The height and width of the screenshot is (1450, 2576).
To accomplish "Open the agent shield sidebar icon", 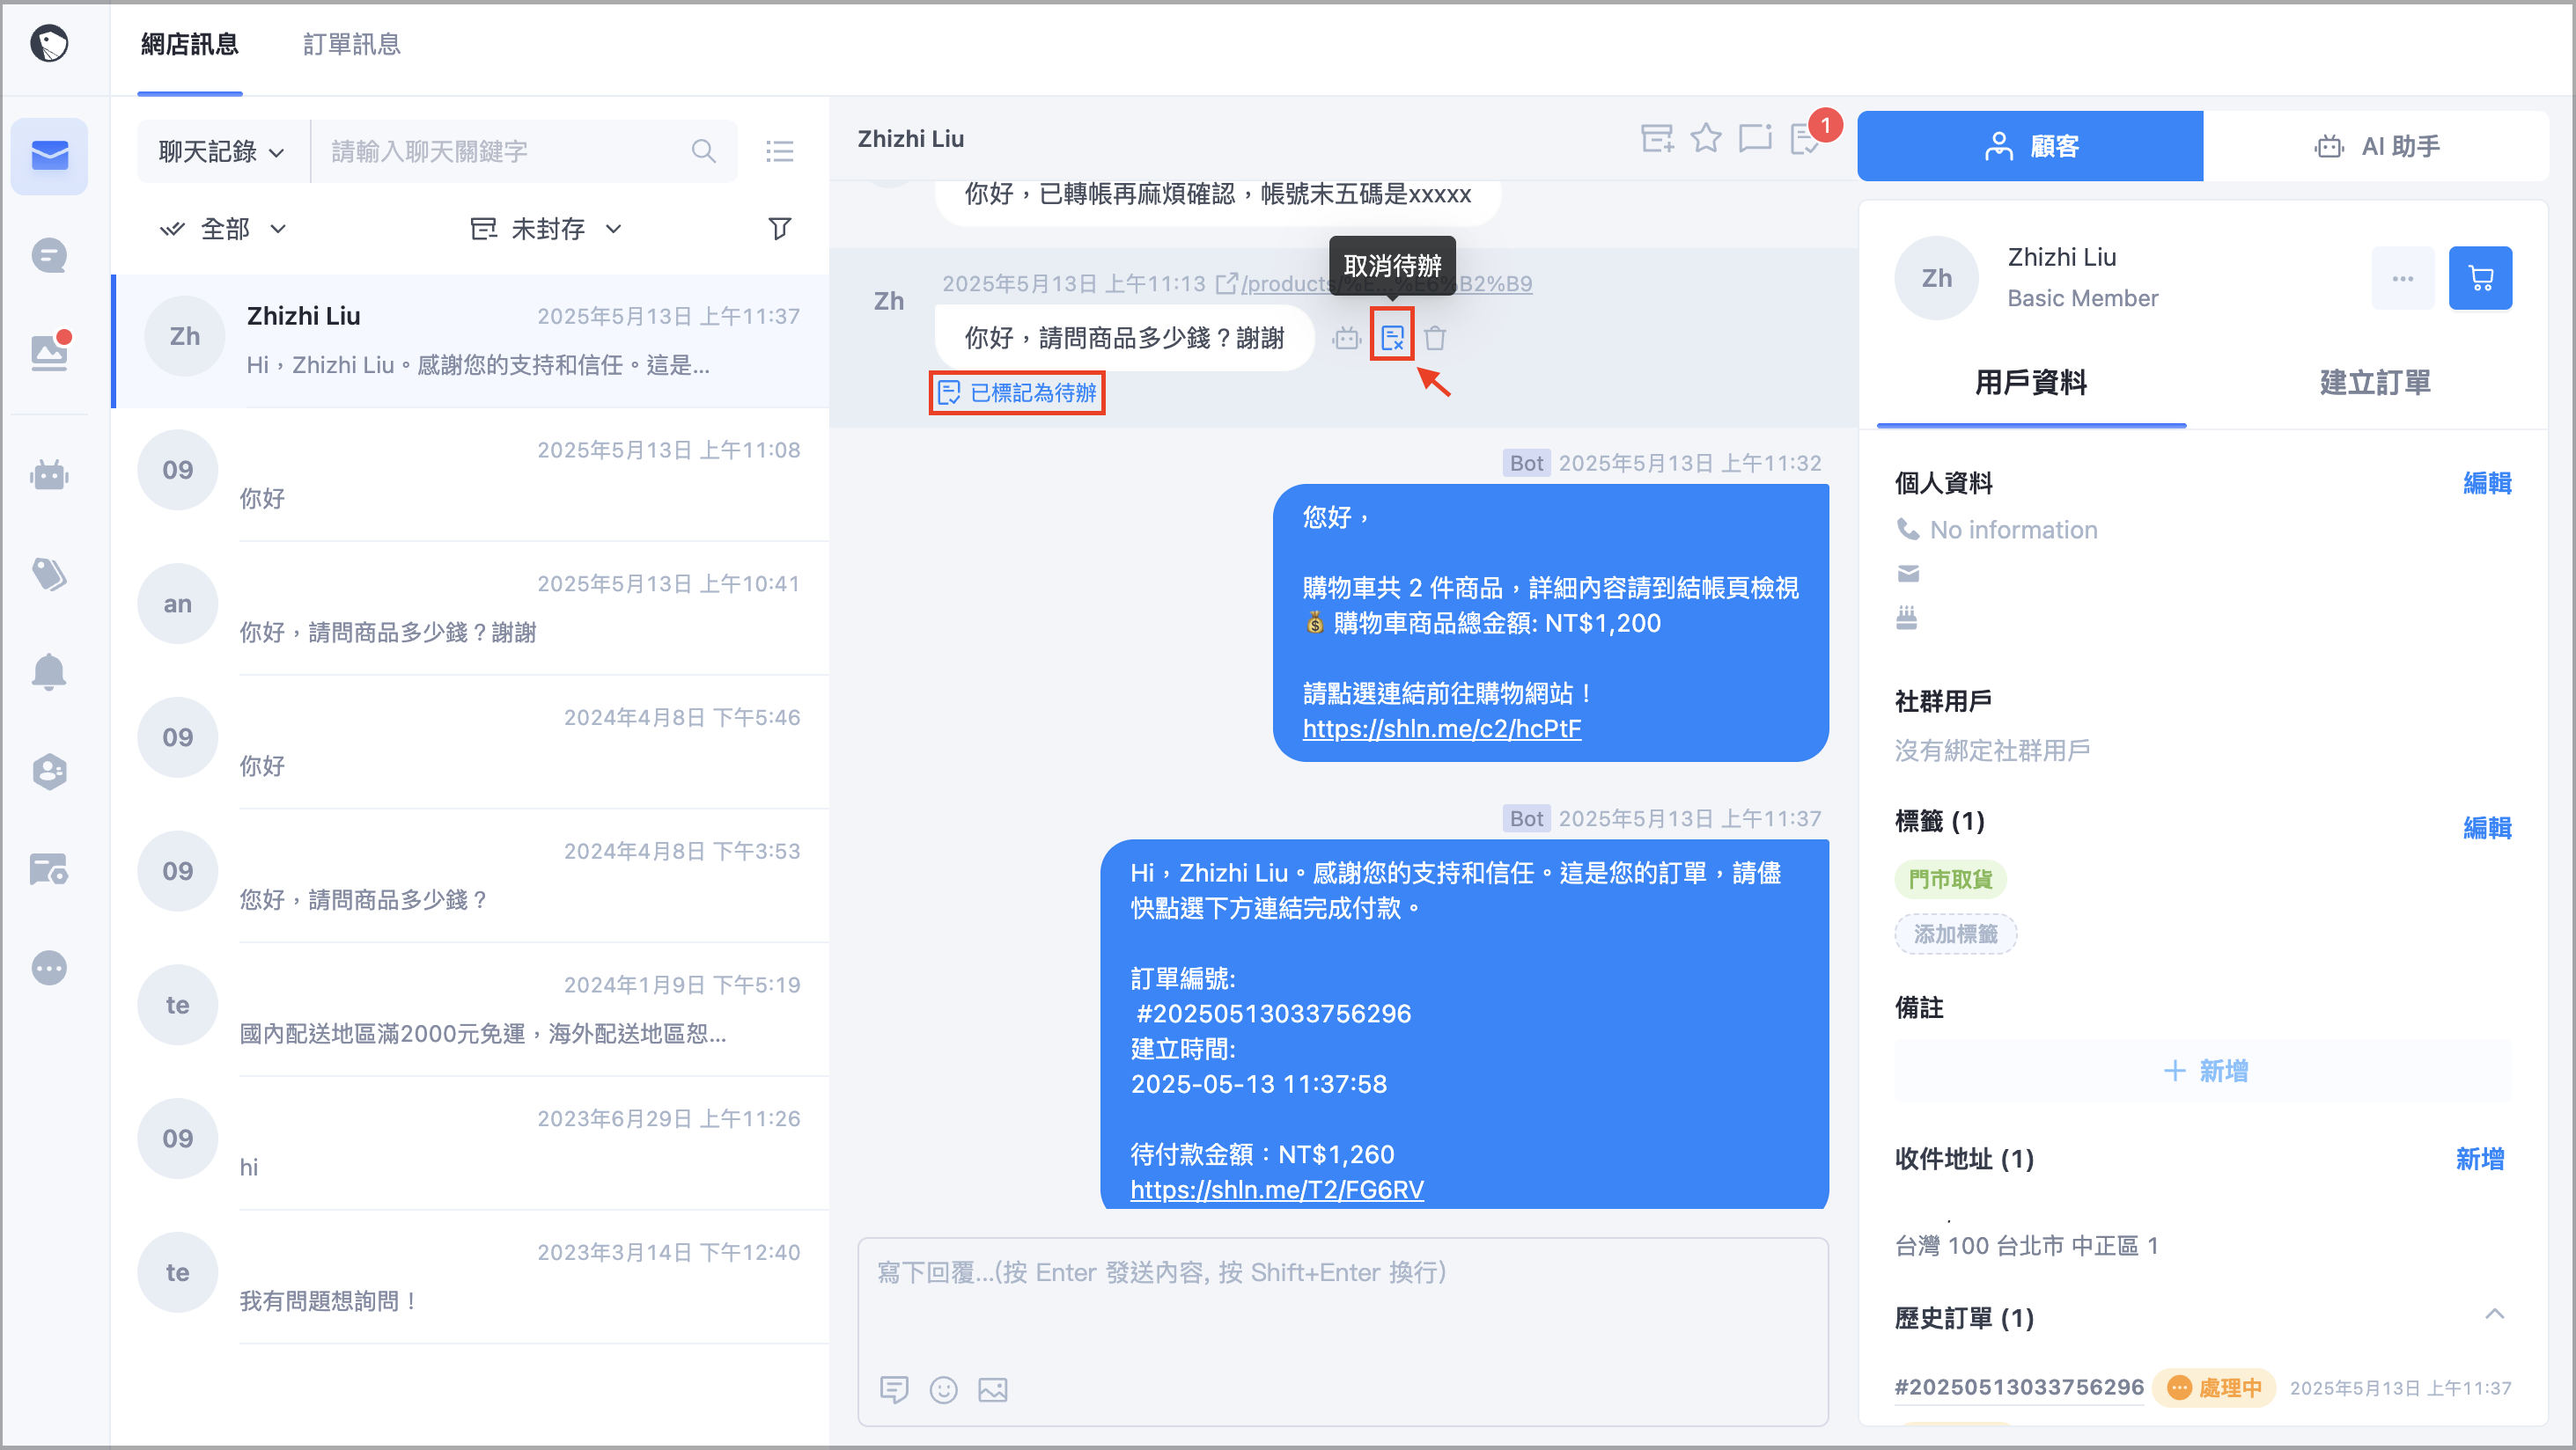I will [x=49, y=771].
